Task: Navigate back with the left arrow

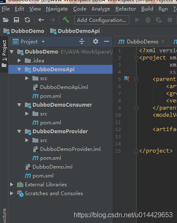Action: [x=41, y=20]
